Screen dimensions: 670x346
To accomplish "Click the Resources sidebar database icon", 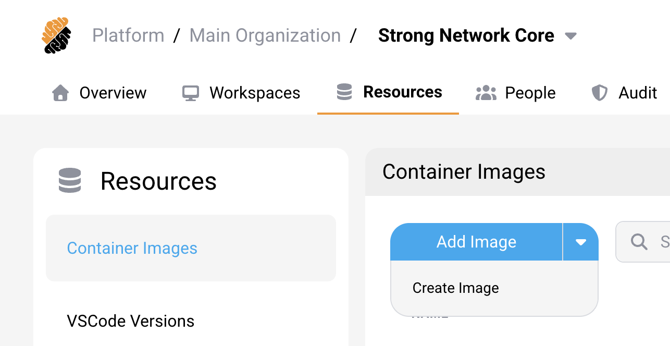I will (70, 181).
